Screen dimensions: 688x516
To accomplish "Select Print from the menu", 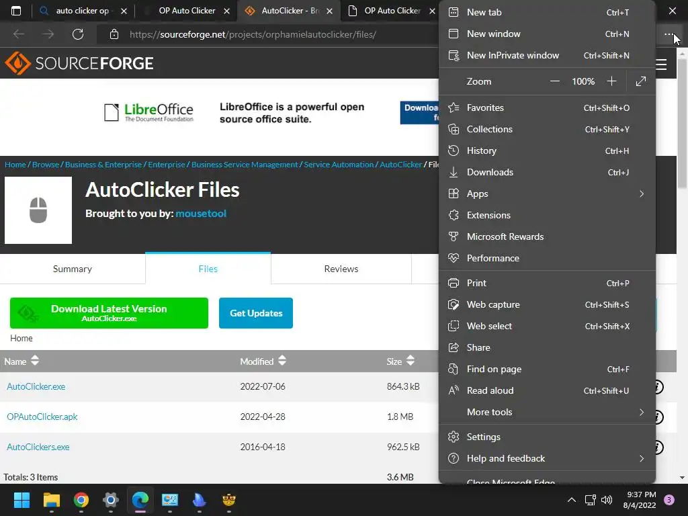I will pyautogui.click(x=547, y=283).
